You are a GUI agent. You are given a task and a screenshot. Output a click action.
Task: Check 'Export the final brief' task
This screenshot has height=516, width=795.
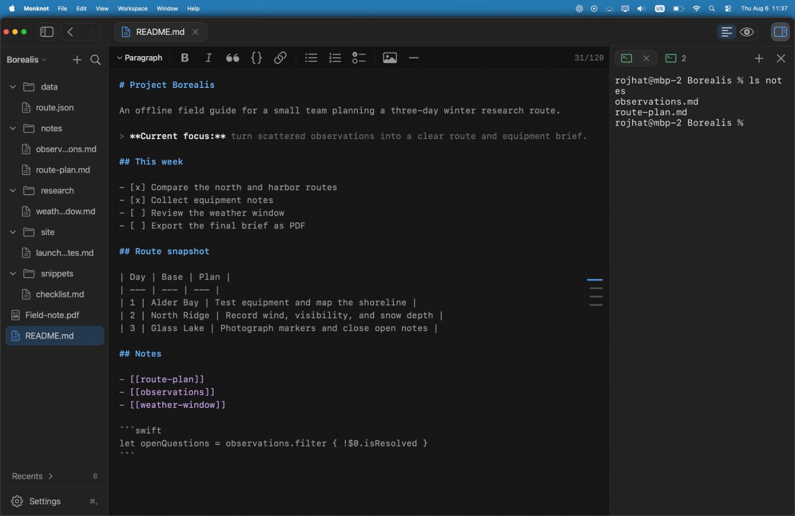(138, 226)
